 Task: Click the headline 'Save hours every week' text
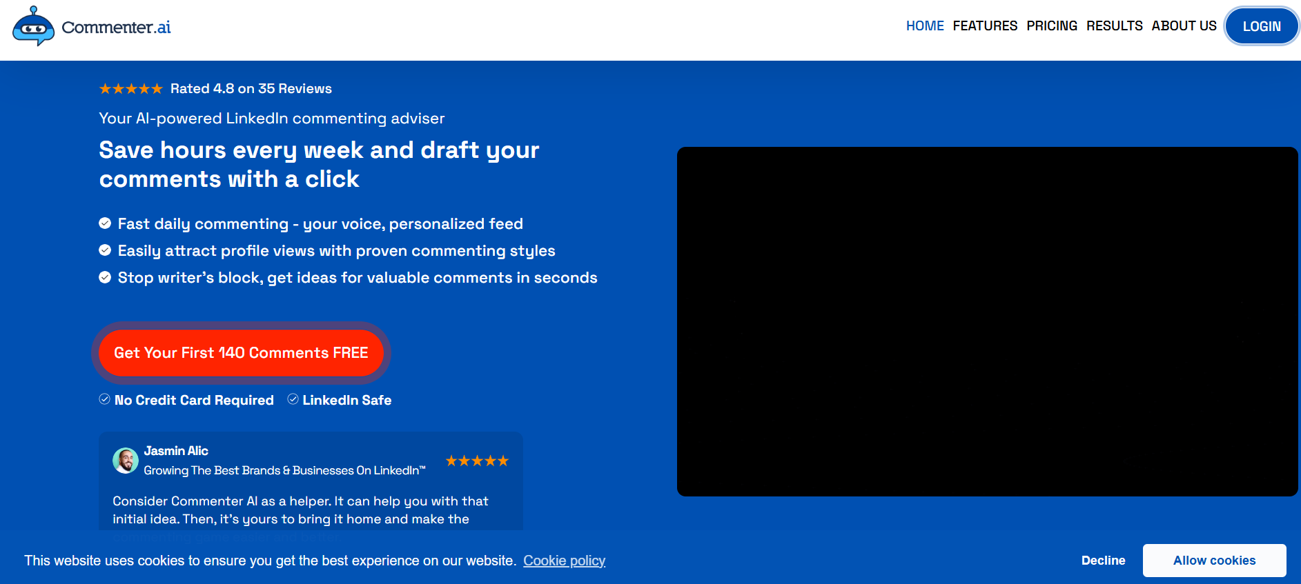coord(319,164)
